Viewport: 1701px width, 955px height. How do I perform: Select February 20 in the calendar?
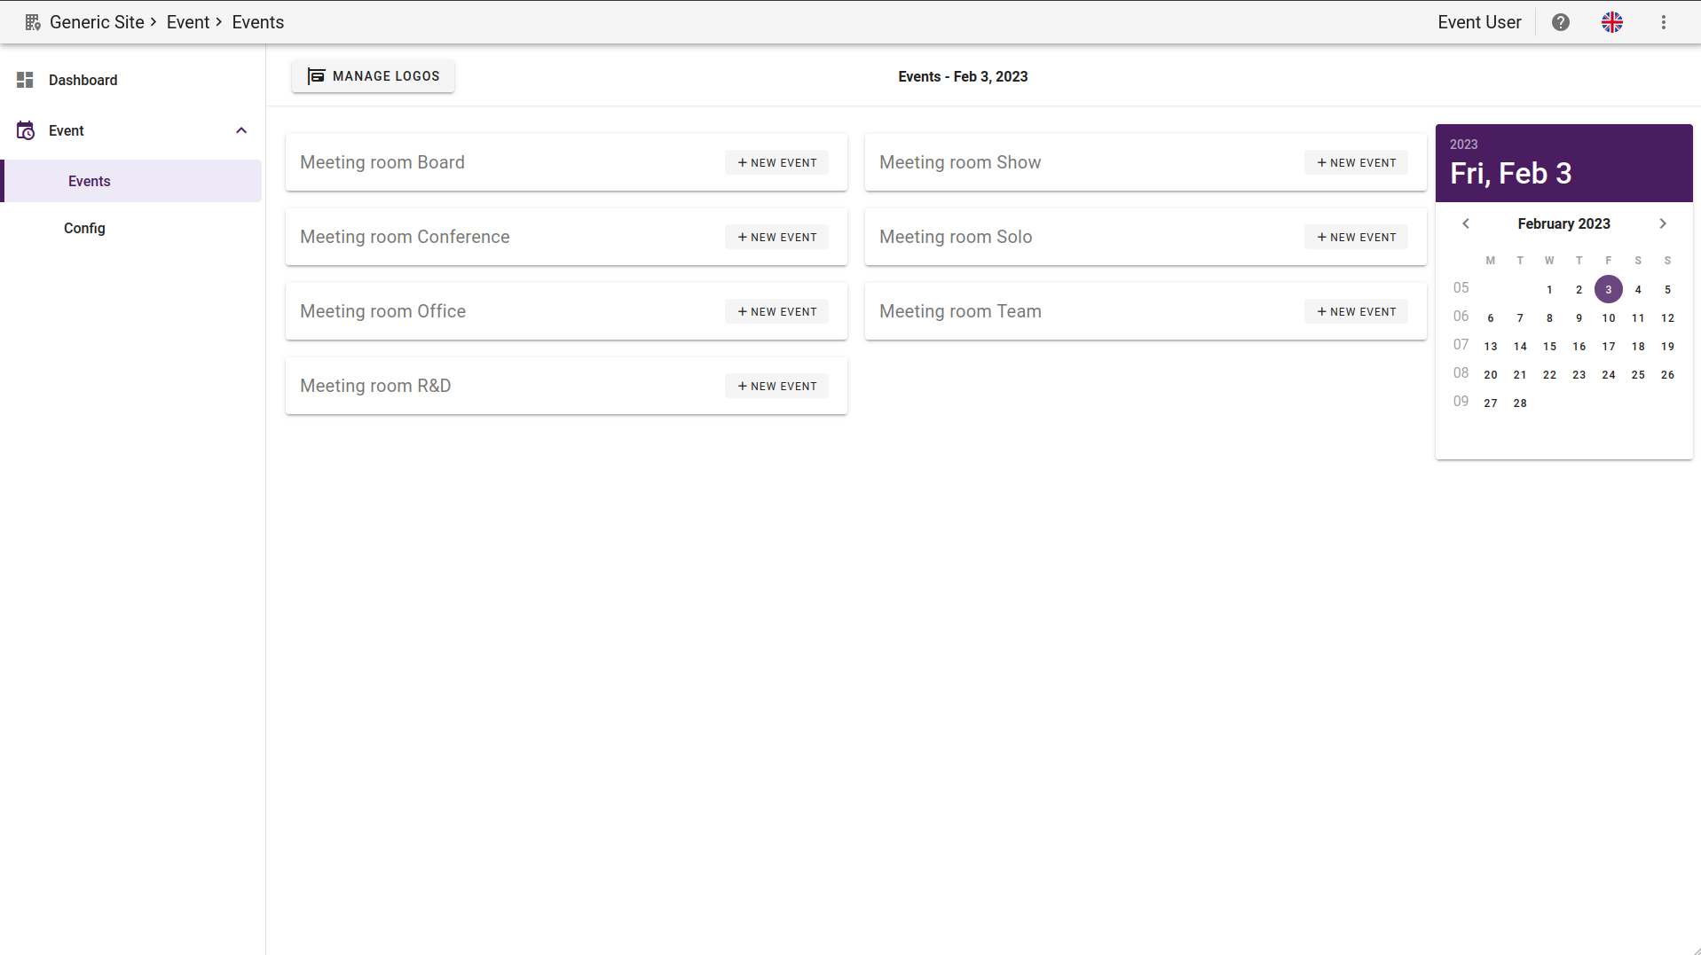1491,374
